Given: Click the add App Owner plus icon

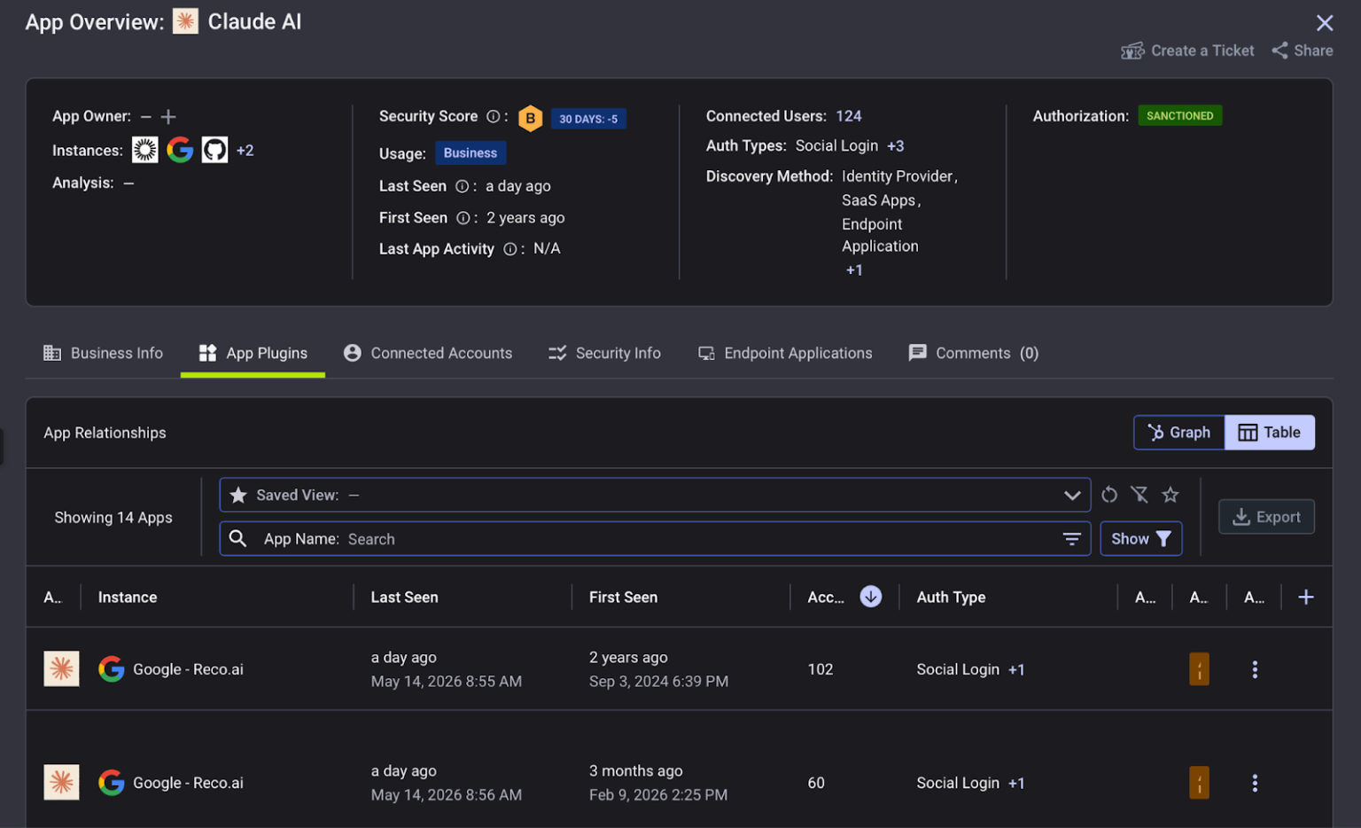Looking at the screenshot, I should pyautogui.click(x=168, y=116).
